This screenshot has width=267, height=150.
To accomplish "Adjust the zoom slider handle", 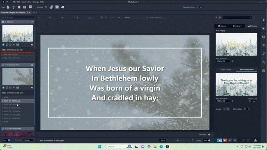I will [178, 141].
